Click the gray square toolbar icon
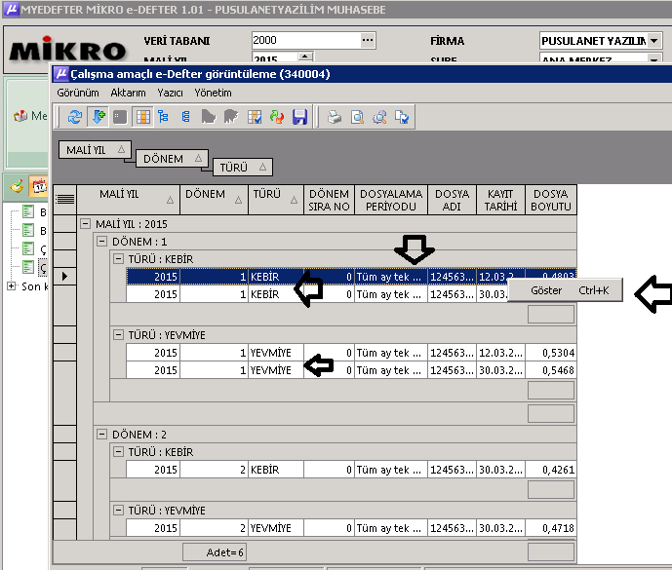Image resolution: width=672 pixels, height=570 pixels. [x=120, y=117]
